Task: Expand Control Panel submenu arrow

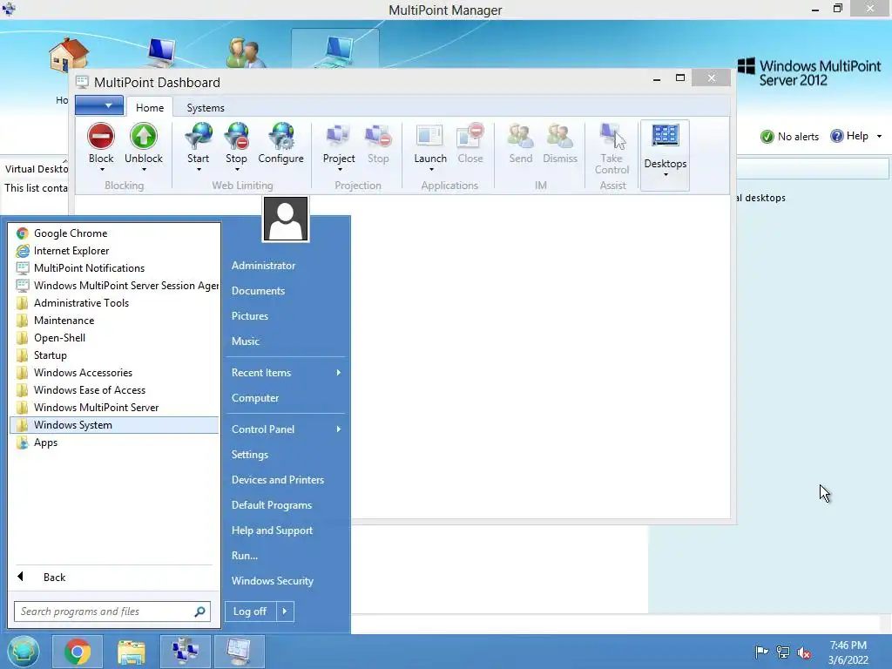Action: click(339, 429)
